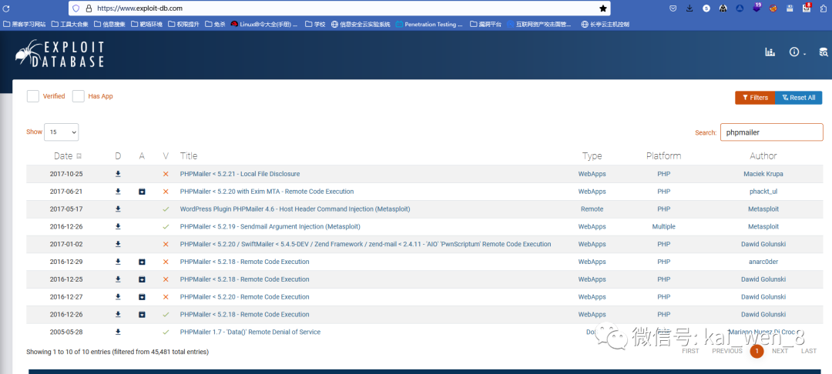Click the FIRST pagination link

tap(690, 351)
